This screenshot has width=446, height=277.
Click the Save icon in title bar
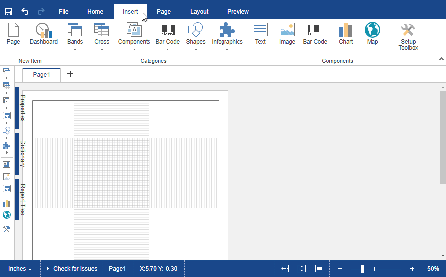[8, 11]
